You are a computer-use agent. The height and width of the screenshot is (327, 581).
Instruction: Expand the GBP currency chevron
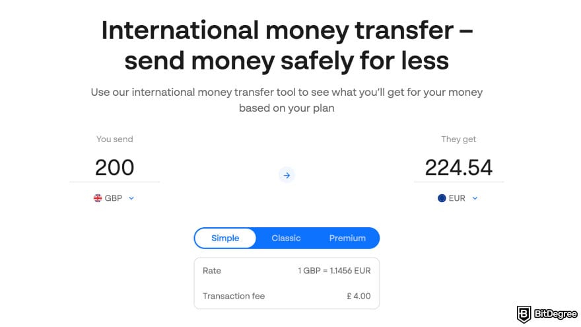pos(131,198)
